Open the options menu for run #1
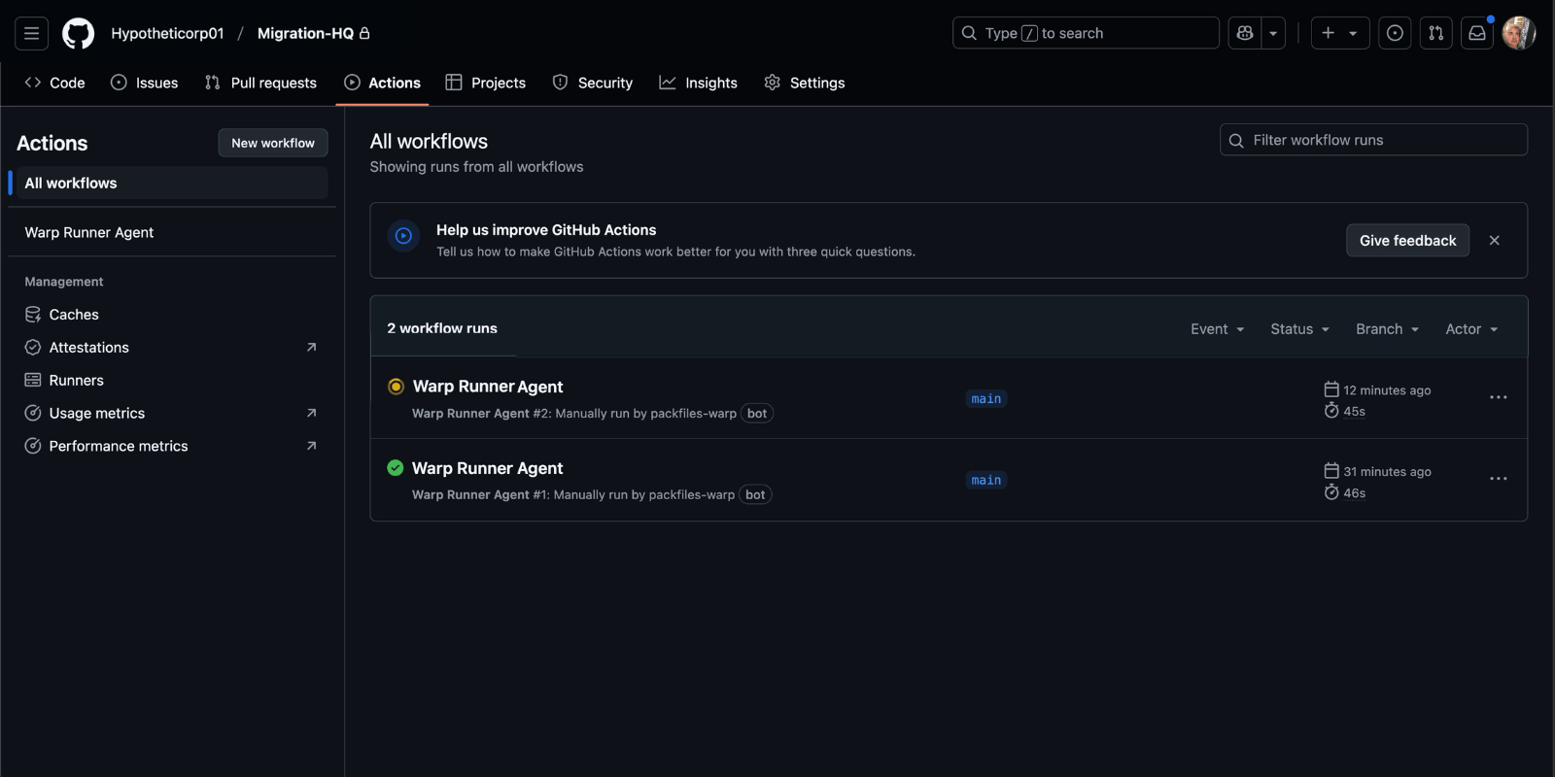The height and width of the screenshot is (777, 1555). click(x=1499, y=479)
